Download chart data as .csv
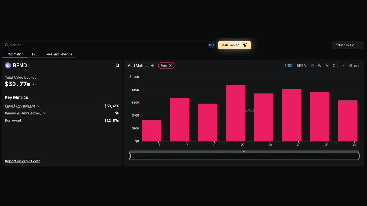367x206 pixels. click(354, 66)
